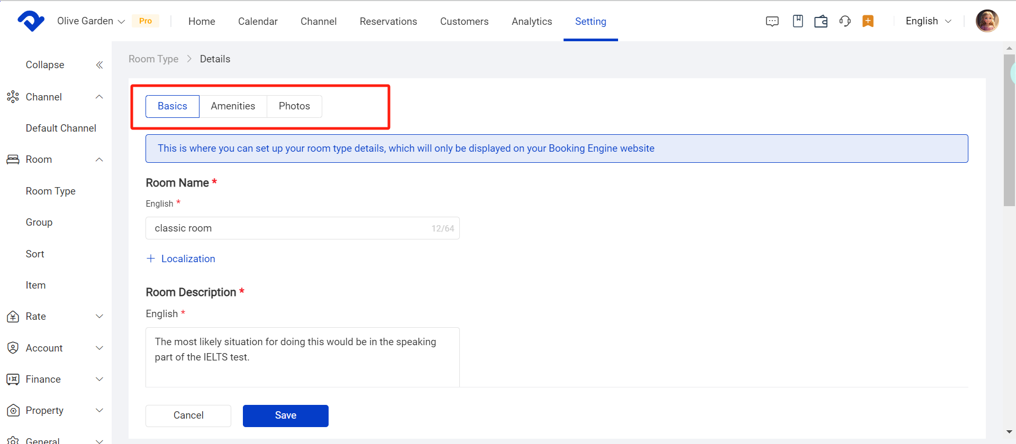
Task: Switch to the Amenities tab
Action: tap(233, 106)
